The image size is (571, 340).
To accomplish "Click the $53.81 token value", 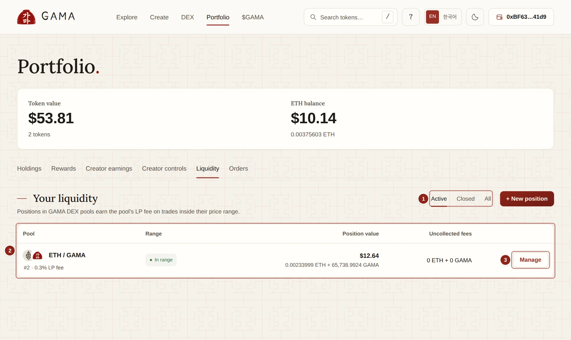I will (x=51, y=118).
